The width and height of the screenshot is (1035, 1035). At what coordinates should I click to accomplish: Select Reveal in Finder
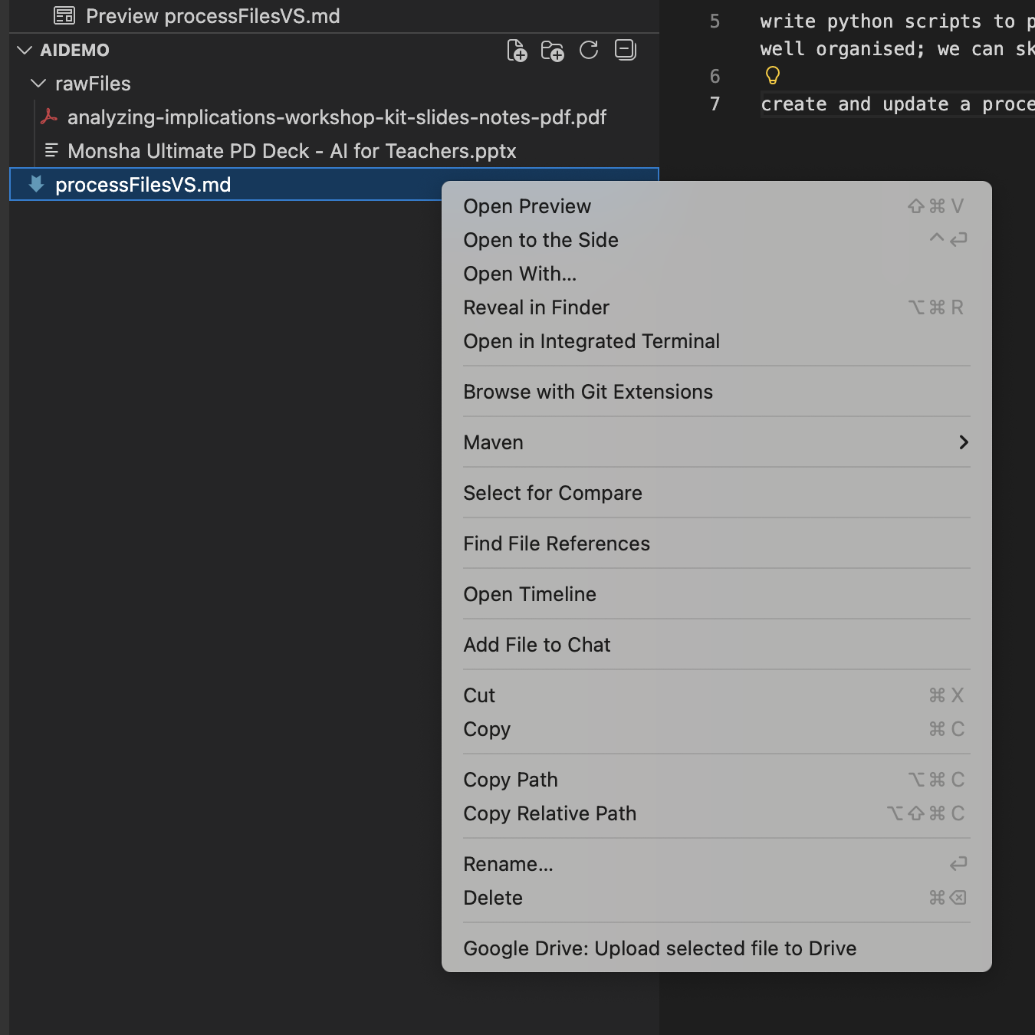coord(536,307)
